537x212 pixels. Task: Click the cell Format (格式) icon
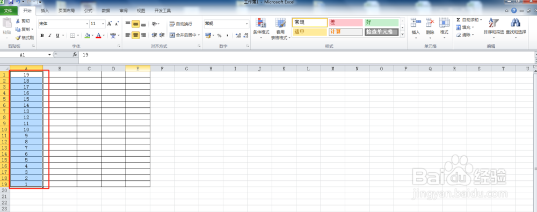(x=444, y=23)
